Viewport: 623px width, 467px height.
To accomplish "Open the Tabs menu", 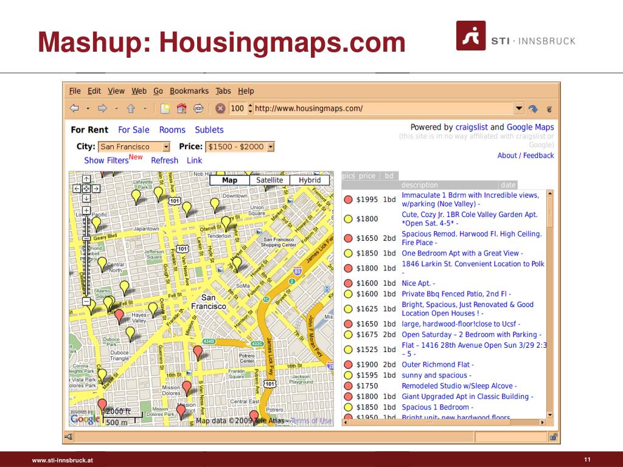I will [223, 91].
